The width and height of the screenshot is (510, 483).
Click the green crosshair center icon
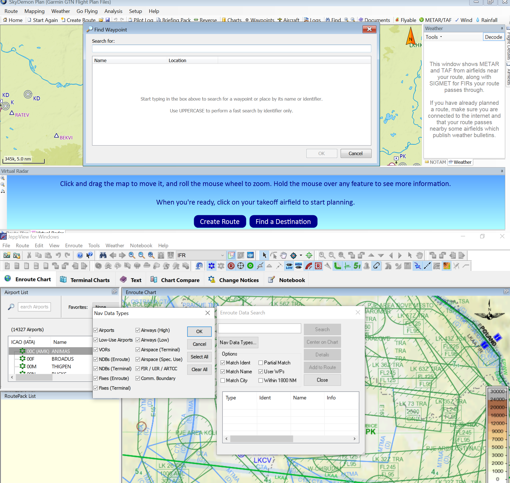(x=309, y=255)
